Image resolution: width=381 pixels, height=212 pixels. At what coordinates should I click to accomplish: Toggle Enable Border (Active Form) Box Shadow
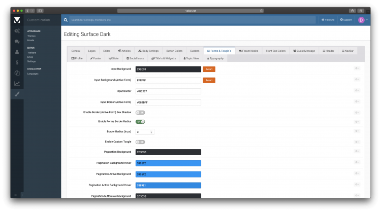click(x=140, y=112)
